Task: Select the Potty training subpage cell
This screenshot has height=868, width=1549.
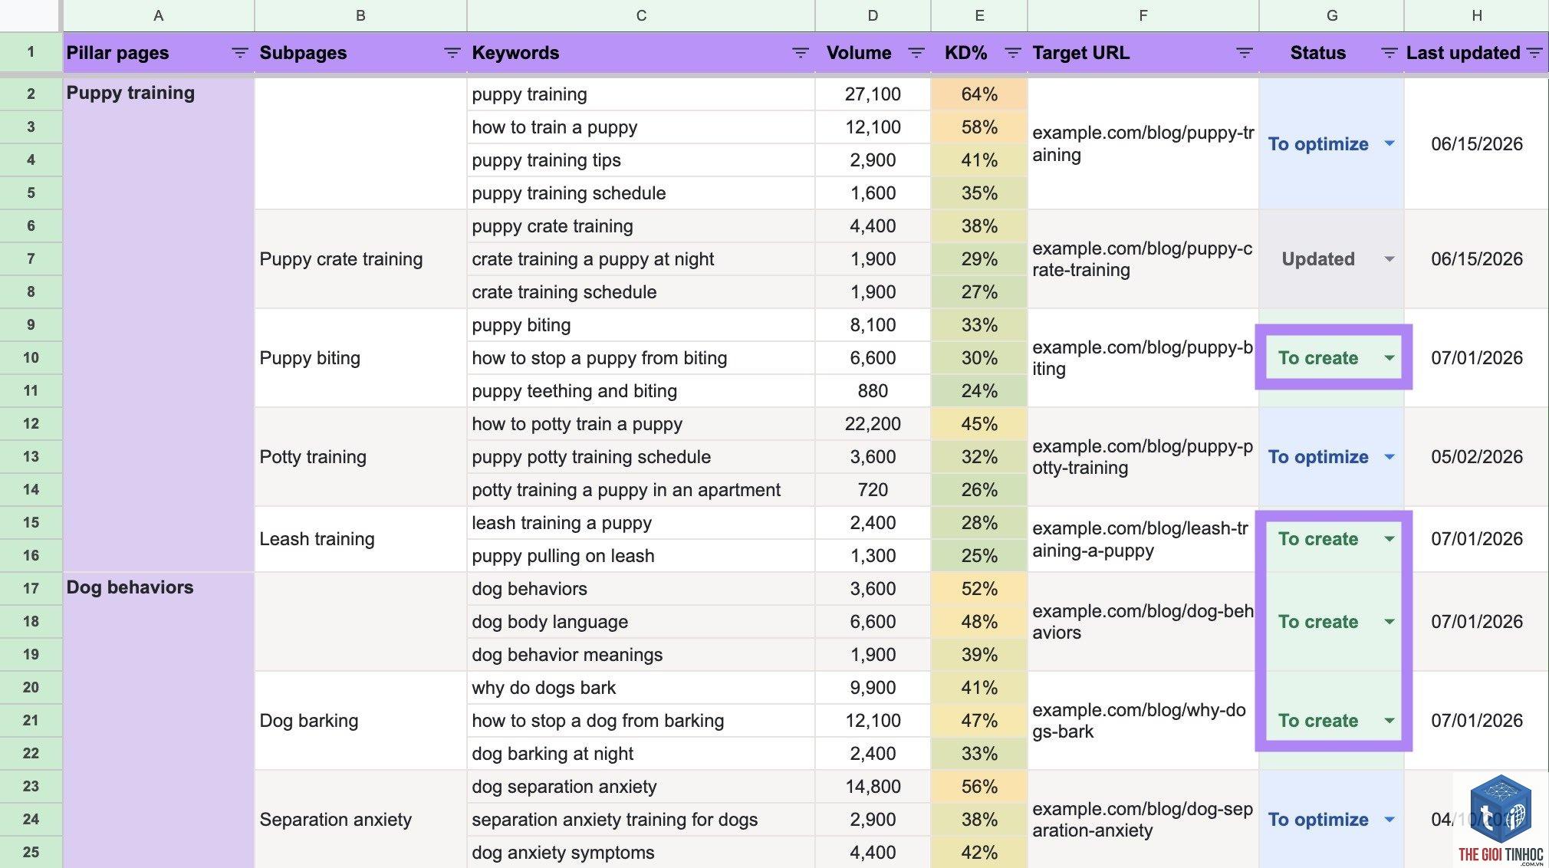Action: click(x=360, y=457)
